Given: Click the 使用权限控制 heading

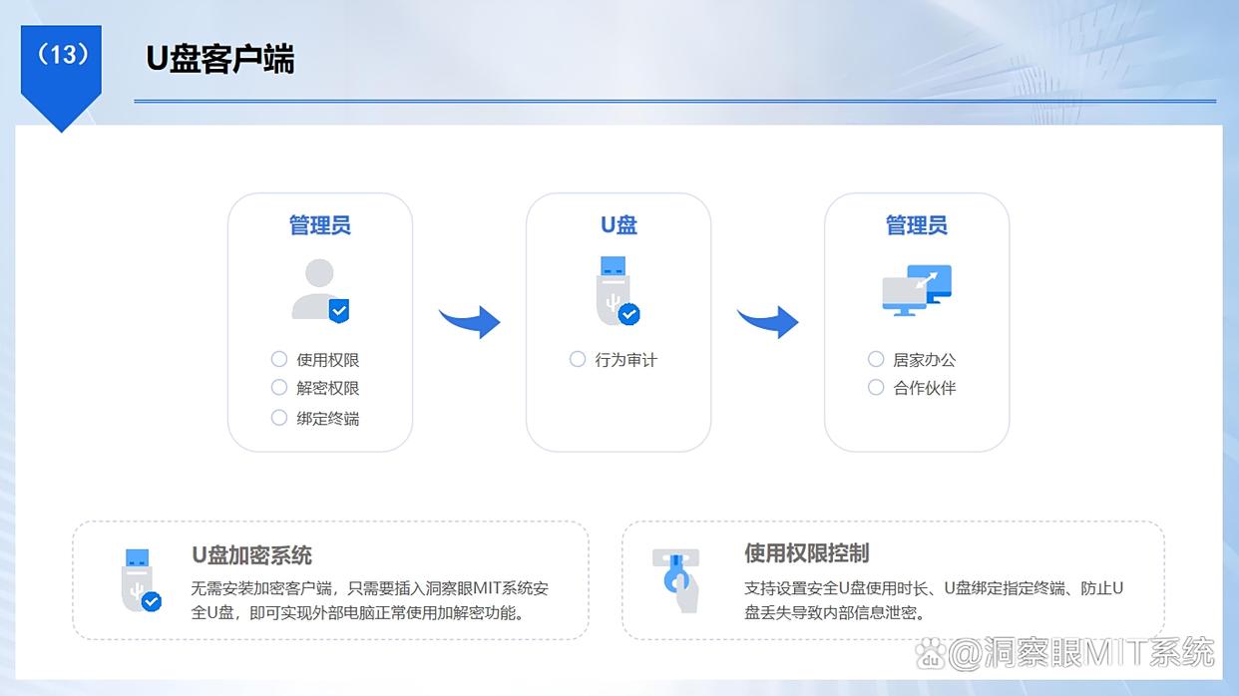Looking at the screenshot, I should pyautogui.click(x=806, y=553).
